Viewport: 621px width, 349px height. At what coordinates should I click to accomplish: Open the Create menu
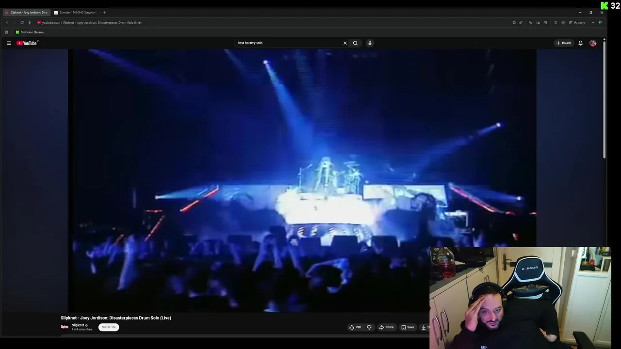pyautogui.click(x=564, y=43)
